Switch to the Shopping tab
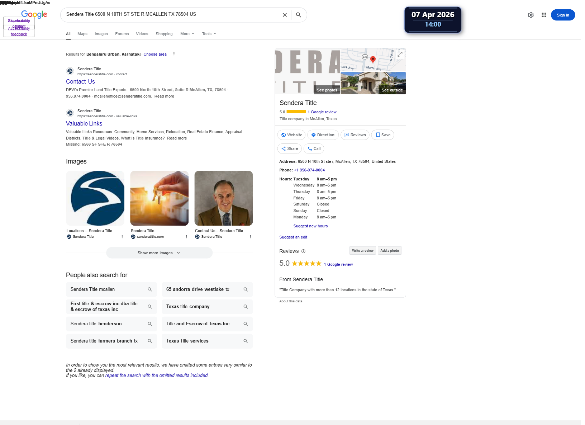The image size is (585, 425). [164, 34]
